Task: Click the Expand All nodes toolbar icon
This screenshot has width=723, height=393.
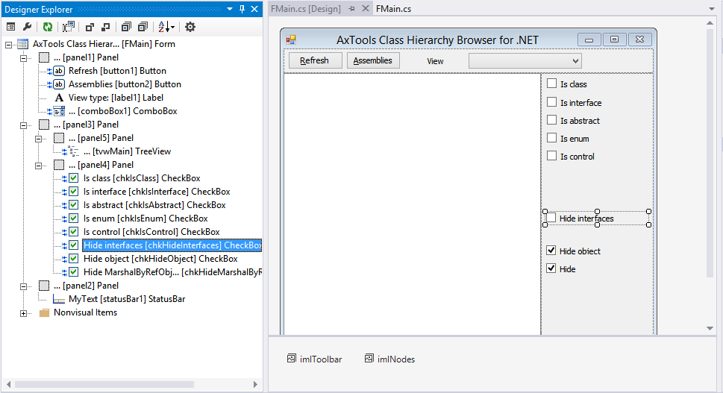Action: tap(126, 27)
